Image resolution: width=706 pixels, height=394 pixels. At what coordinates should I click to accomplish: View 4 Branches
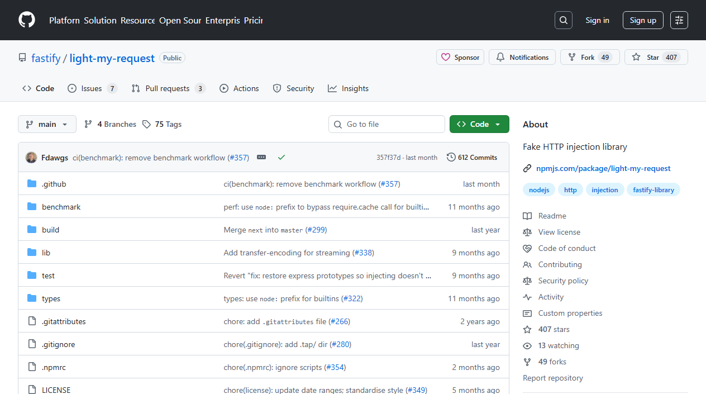[110, 124]
